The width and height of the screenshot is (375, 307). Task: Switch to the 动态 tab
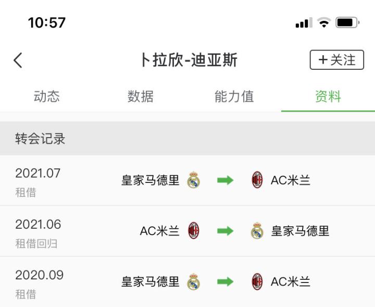point(47,96)
